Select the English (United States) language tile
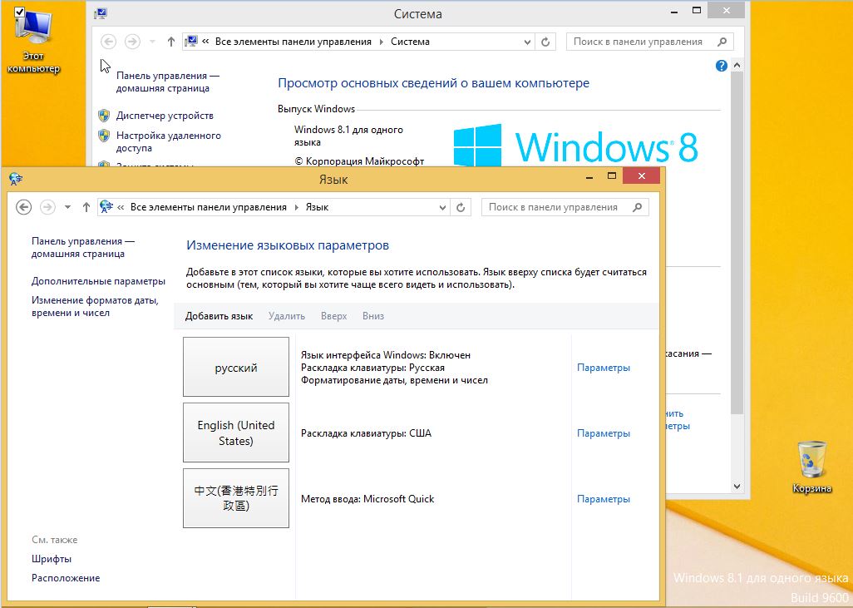The height and width of the screenshot is (608, 853). 236,433
